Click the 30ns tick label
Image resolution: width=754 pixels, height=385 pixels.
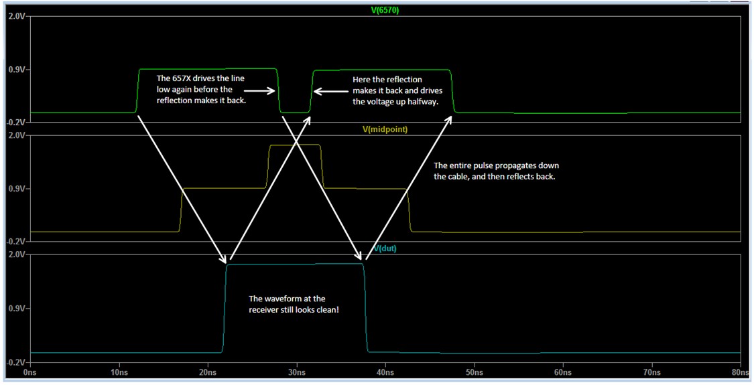pos(296,371)
